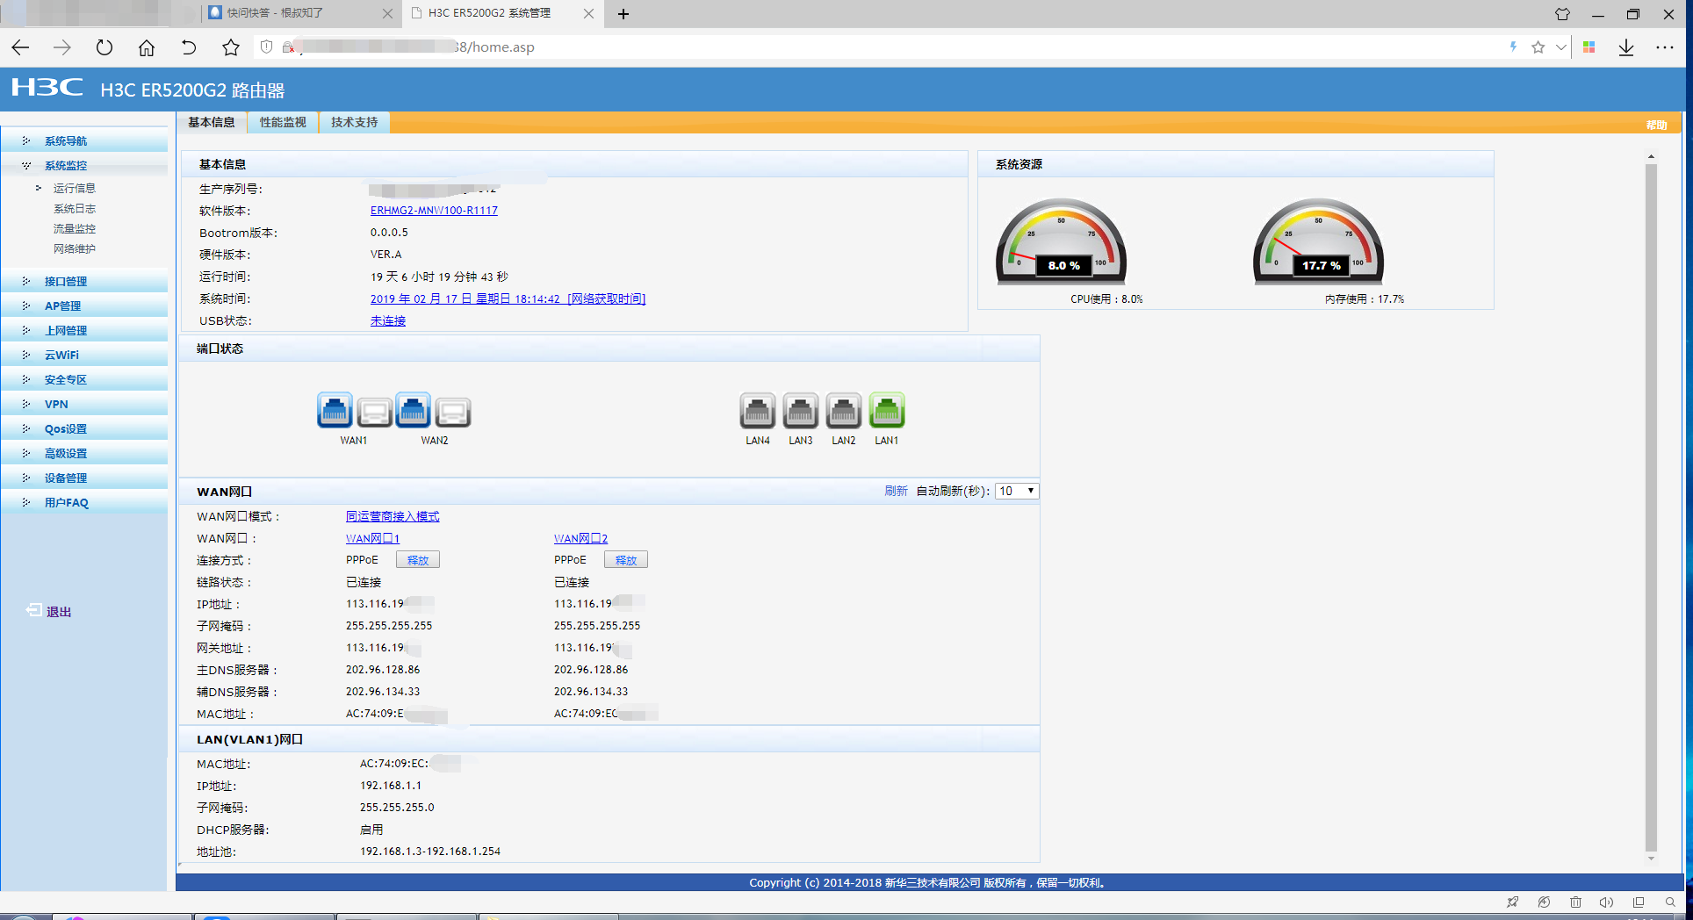Open 系统日志 in the sidebar
Screen dimensions: 1693x920
pyautogui.click(x=75, y=208)
